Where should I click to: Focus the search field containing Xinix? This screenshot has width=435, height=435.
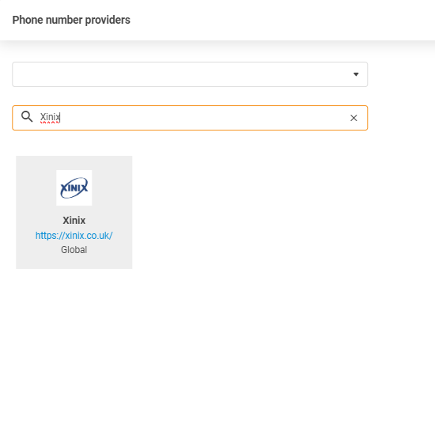(190, 118)
